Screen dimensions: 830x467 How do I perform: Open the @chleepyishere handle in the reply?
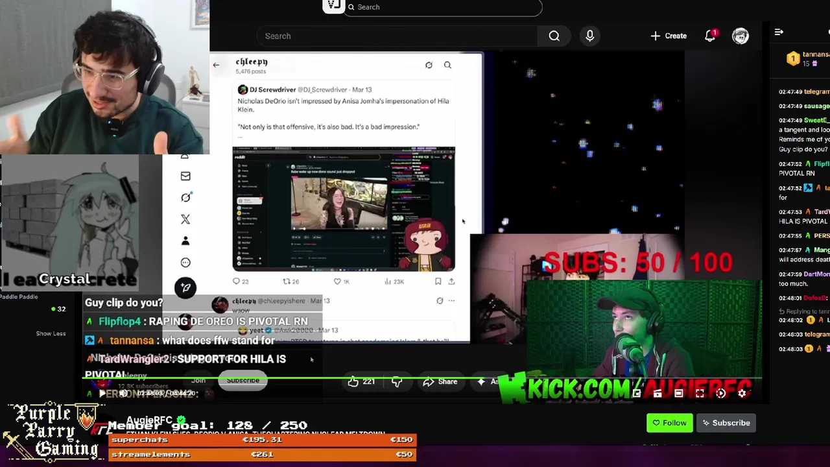(281, 301)
